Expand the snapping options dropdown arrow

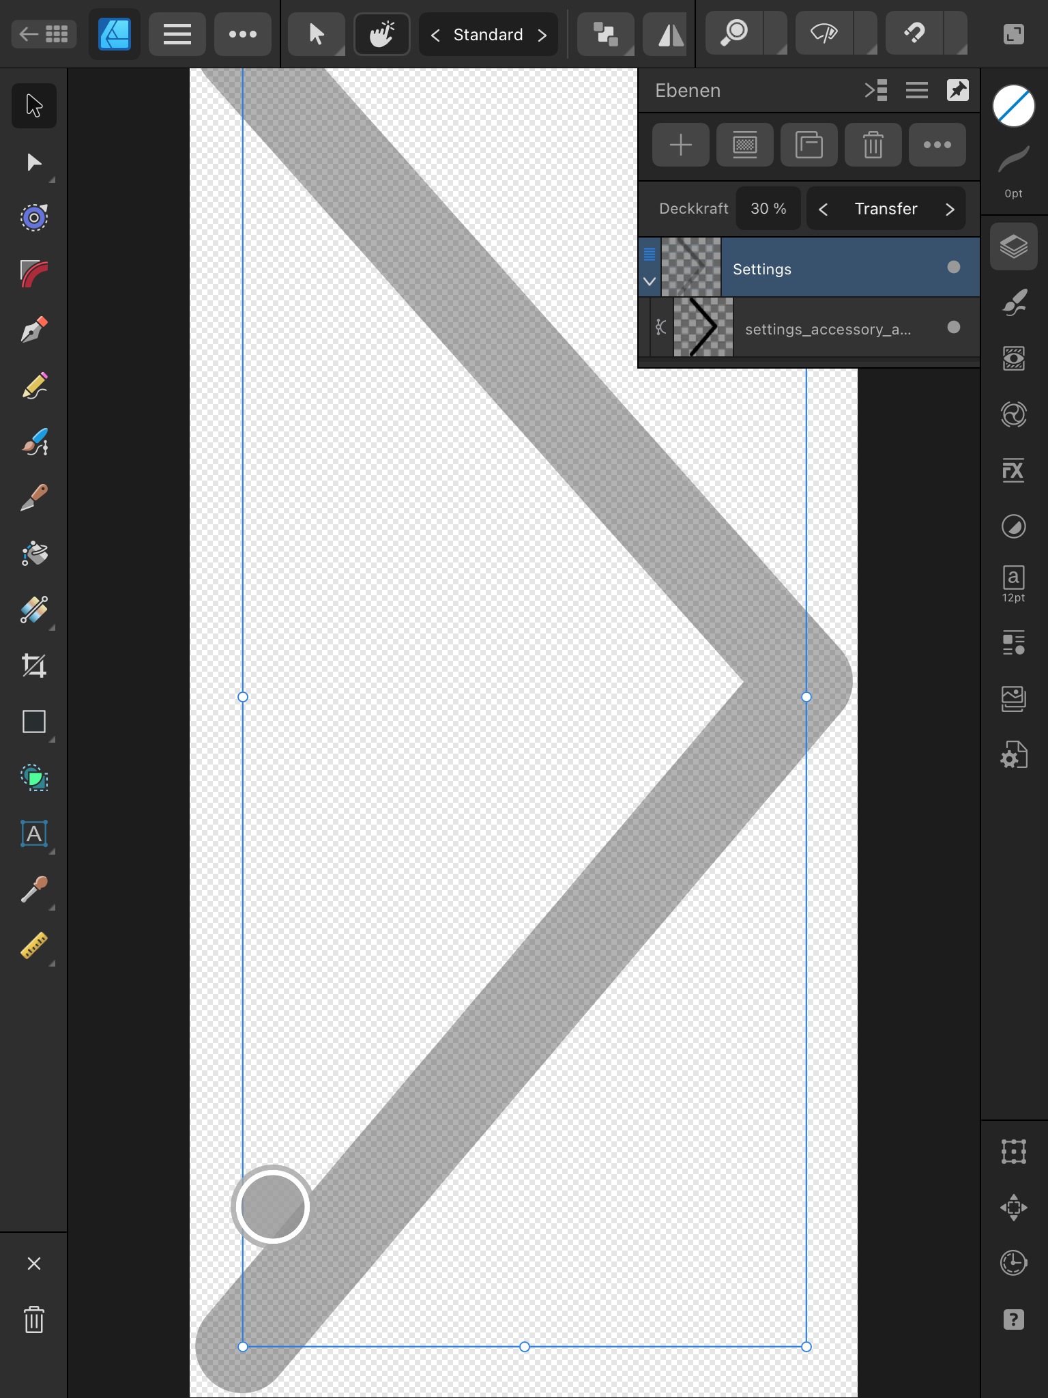pos(957,34)
